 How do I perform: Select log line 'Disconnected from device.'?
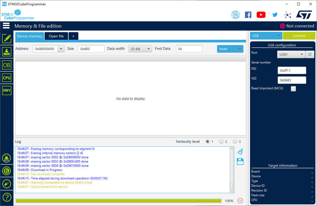point(43,187)
